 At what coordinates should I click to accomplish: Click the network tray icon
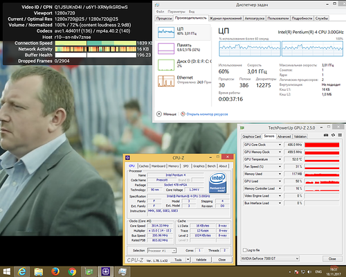pyautogui.click(x=303, y=271)
